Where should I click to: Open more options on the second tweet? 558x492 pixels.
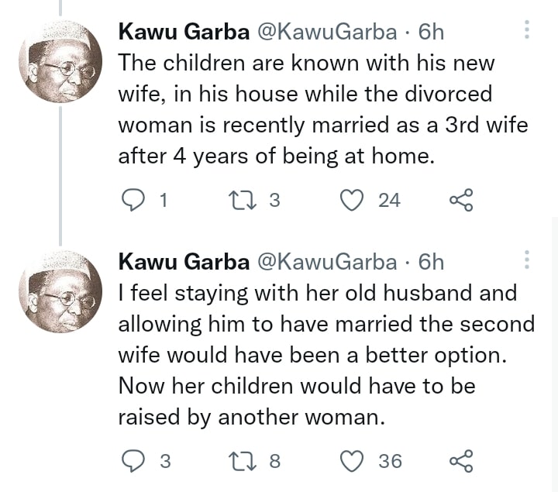click(527, 260)
